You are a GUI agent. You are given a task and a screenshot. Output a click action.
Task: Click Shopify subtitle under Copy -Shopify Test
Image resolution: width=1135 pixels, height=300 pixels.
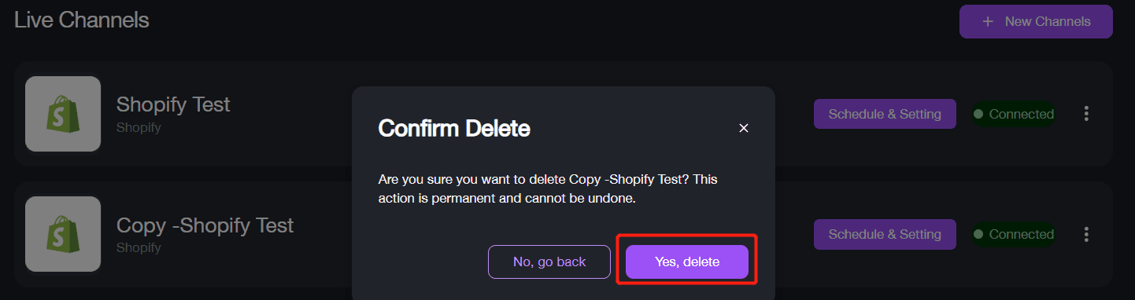[x=139, y=247]
